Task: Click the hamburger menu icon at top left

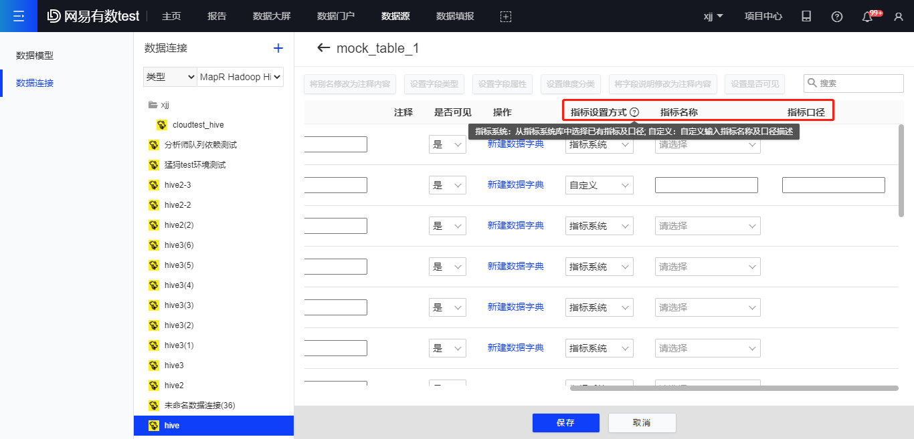Action: click(18, 16)
